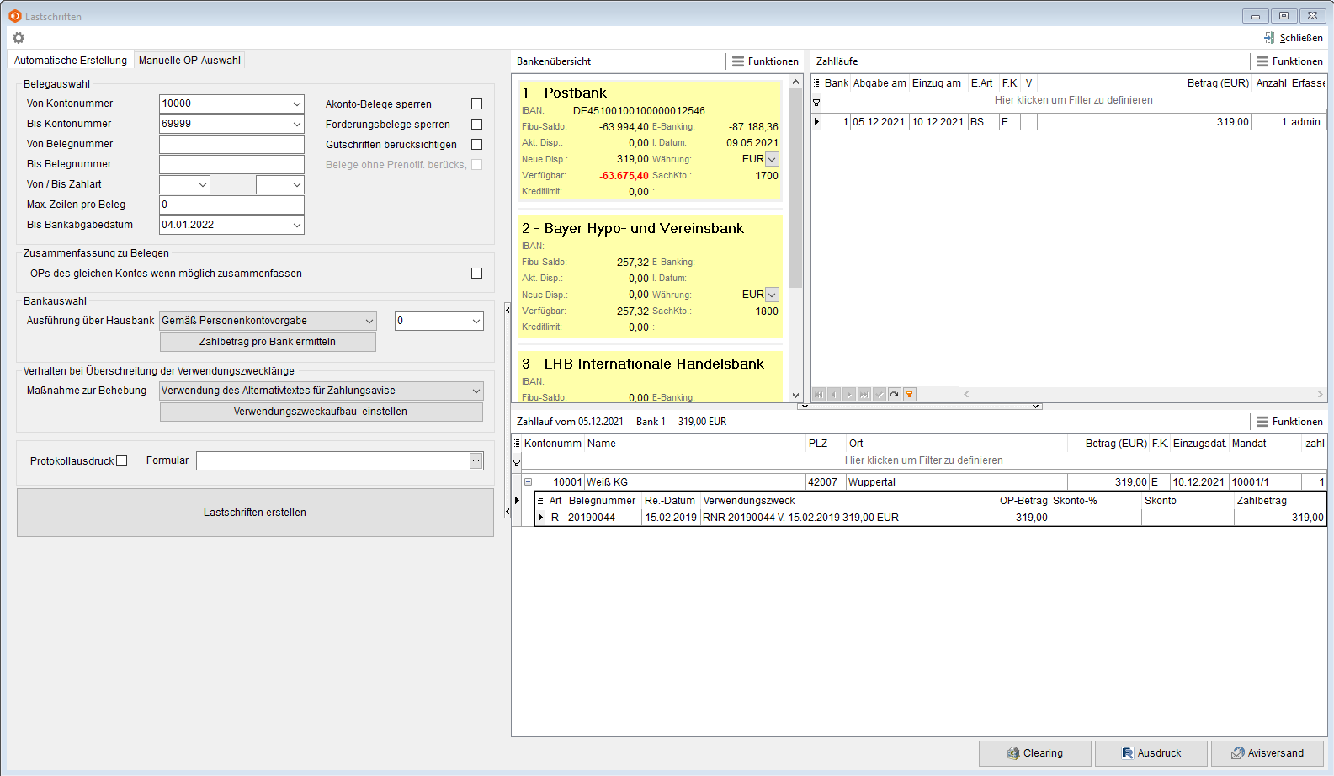Click Lastschriften erstellen button
The width and height of the screenshot is (1334, 776).
pos(255,513)
